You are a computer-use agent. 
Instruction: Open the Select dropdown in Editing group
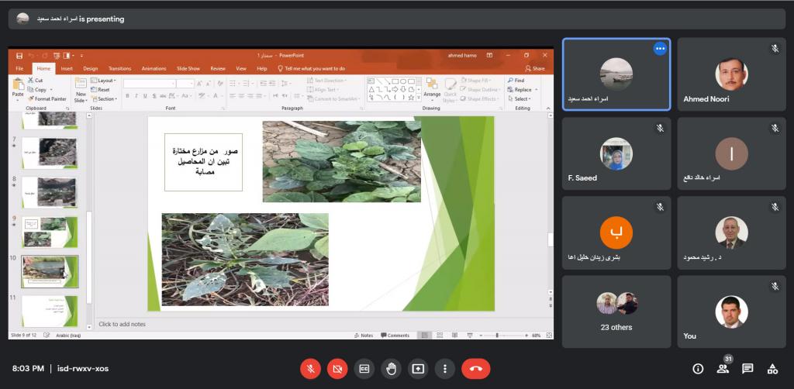click(x=520, y=99)
